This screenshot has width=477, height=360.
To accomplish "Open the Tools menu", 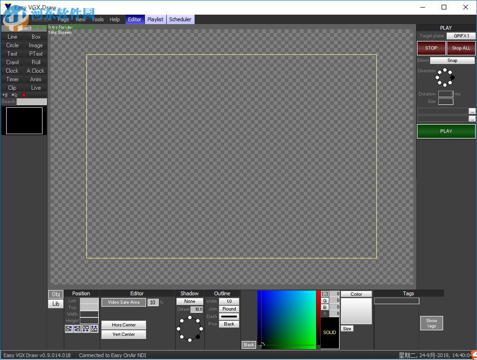I will [98, 19].
